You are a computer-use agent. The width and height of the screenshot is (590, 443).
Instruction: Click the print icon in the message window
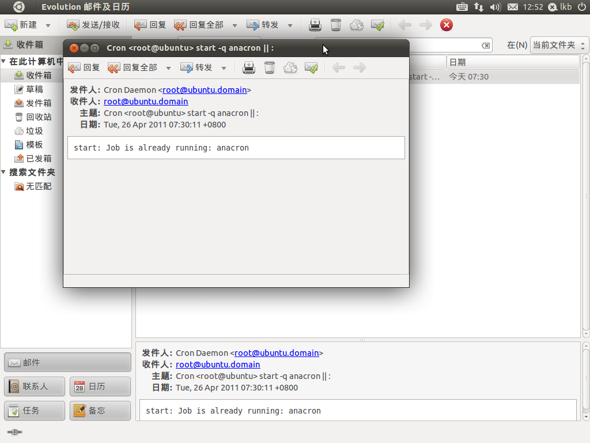click(249, 68)
